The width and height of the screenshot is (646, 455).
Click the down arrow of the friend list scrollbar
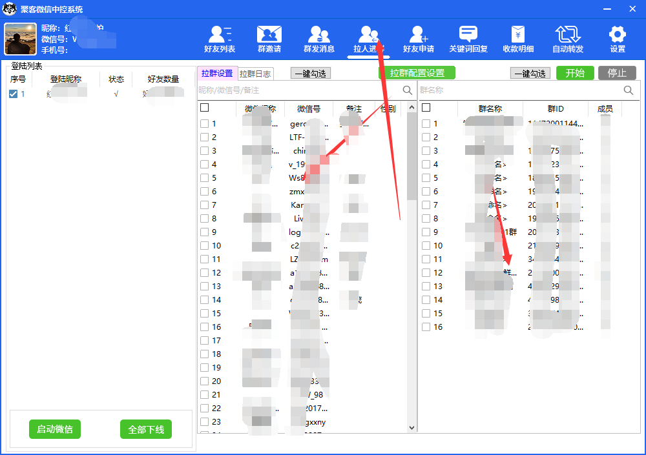point(412,427)
